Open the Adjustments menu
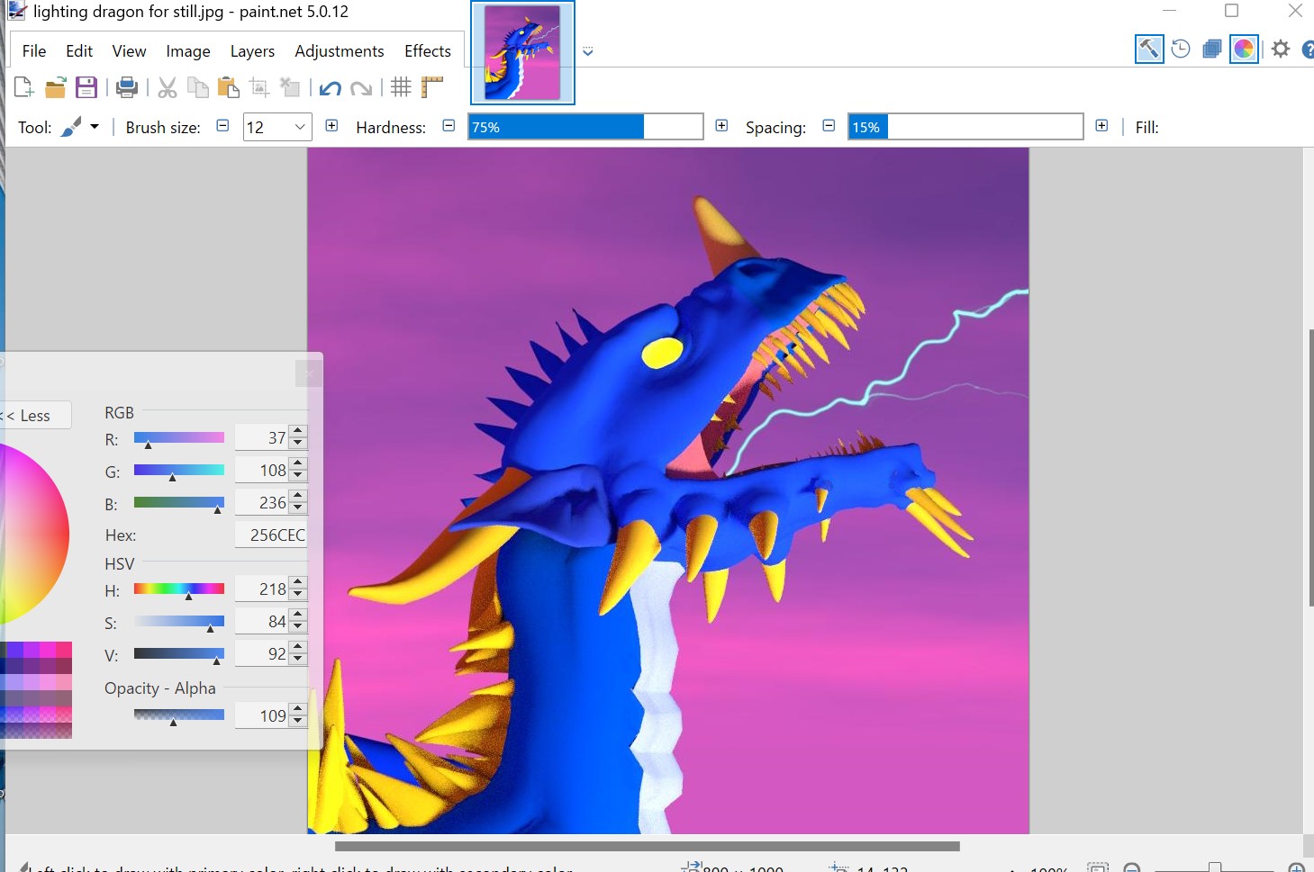This screenshot has width=1314, height=872. (x=340, y=51)
